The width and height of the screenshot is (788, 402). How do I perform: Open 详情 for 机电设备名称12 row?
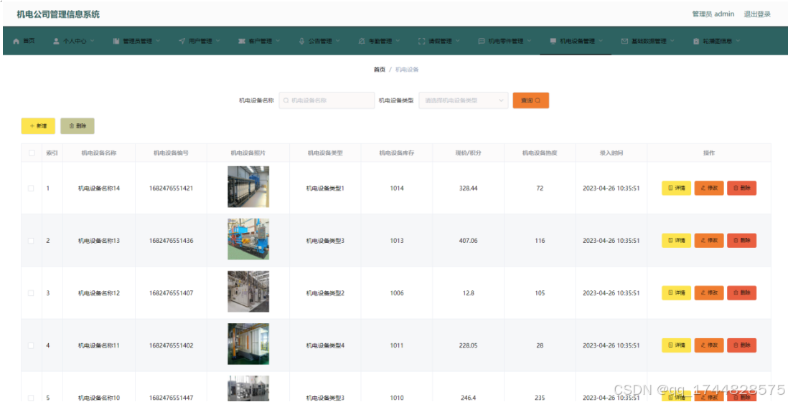677,293
